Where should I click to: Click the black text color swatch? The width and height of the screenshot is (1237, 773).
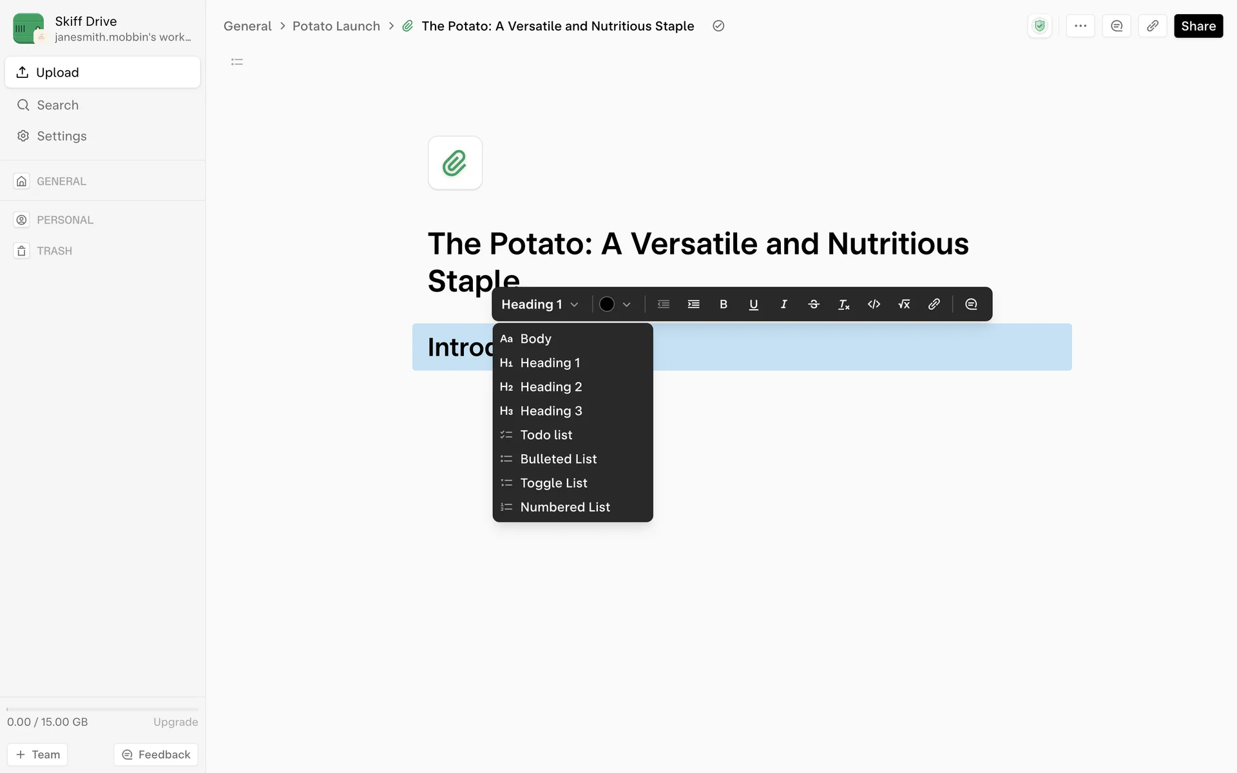click(x=607, y=304)
